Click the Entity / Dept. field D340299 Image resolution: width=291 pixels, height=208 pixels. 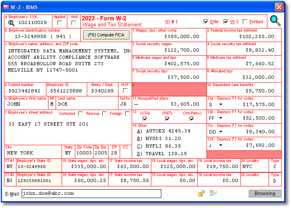click(102, 91)
